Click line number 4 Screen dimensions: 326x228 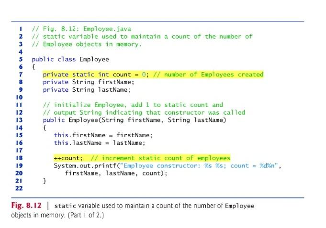click(x=21, y=52)
